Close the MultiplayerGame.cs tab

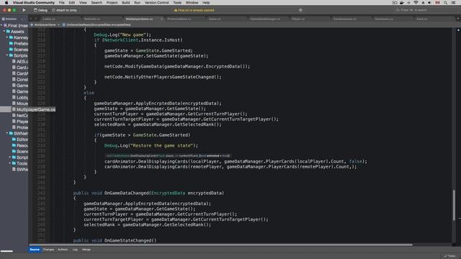[x=161, y=19]
